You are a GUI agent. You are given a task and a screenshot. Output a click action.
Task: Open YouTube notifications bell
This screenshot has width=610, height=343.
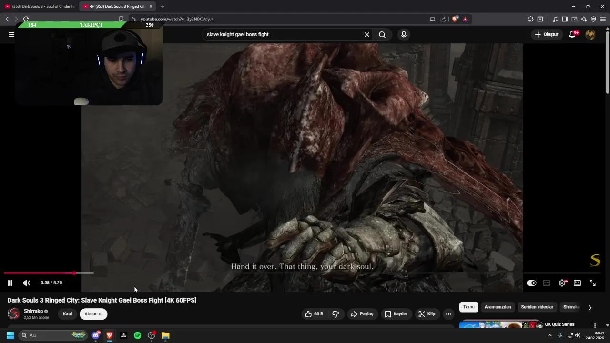tap(573, 34)
